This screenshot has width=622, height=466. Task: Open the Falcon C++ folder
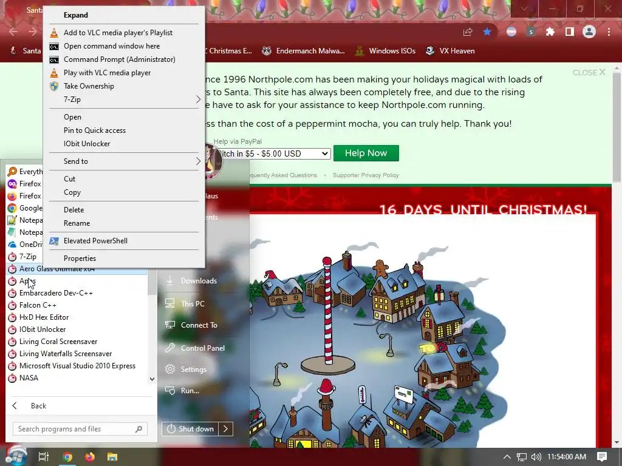point(38,305)
